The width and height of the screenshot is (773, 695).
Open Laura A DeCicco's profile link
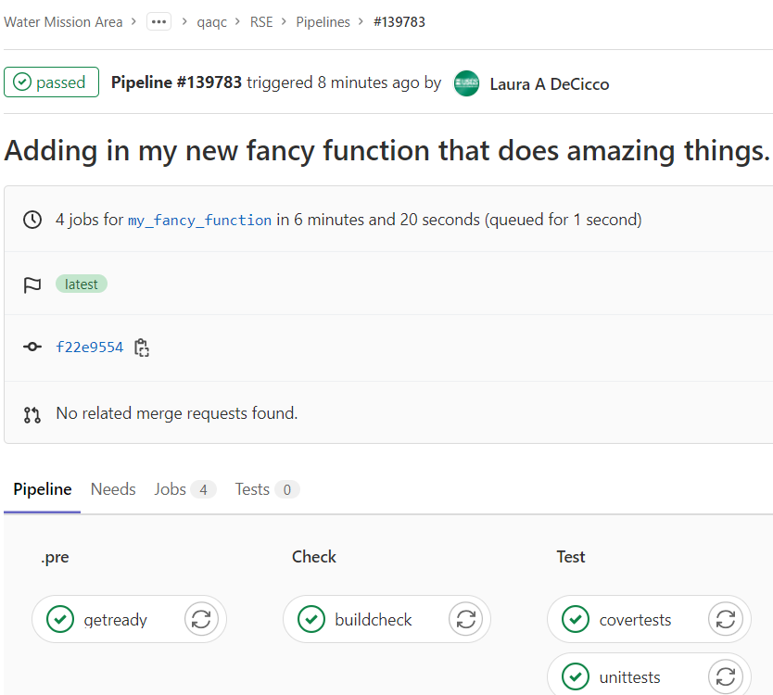[549, 84]
